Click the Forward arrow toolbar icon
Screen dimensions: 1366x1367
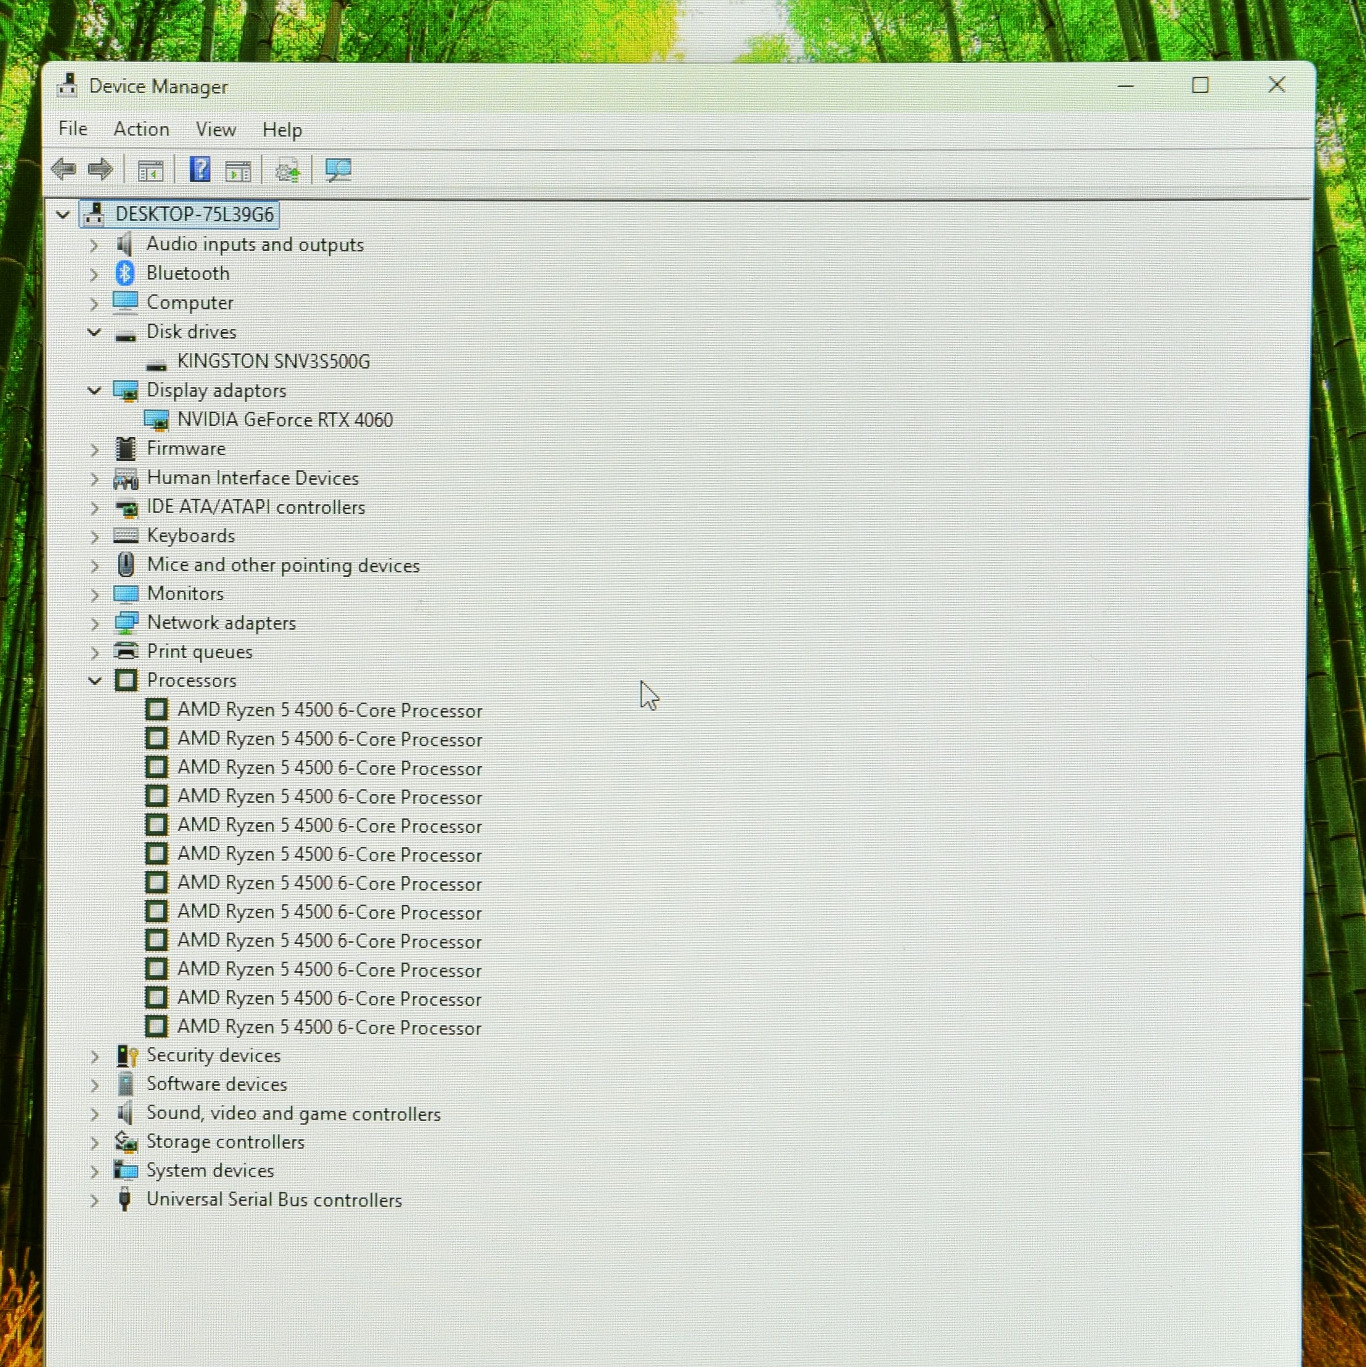pyautogui.click(x=100, y=169)
